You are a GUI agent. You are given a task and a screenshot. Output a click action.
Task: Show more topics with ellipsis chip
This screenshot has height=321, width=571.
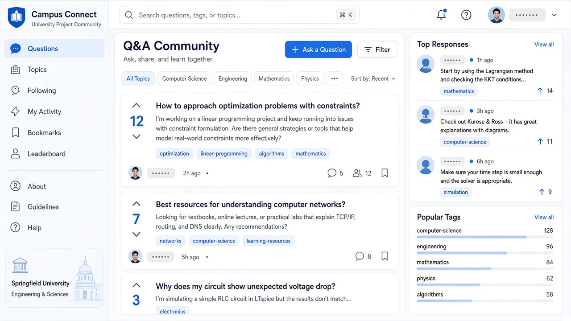click(x=335, y=78)
